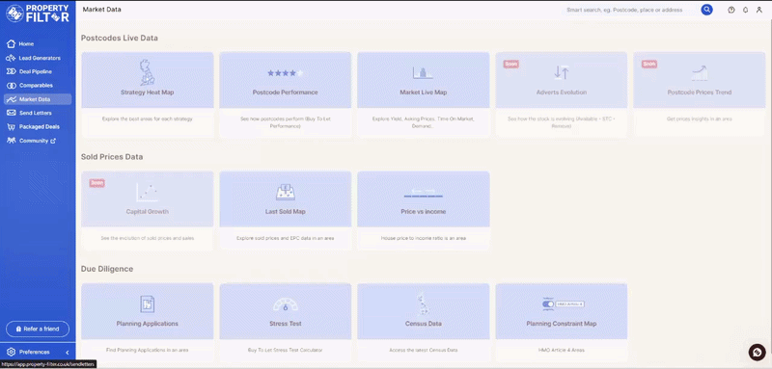Click the Comparables icon in the sidebar
This screenshot has width=772, height=369.
[x=12, y=86]
